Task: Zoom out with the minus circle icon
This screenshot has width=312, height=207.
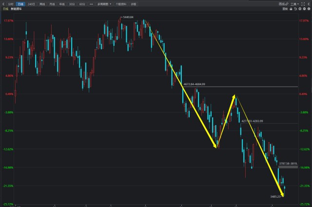Action: [x=304, y=9]
